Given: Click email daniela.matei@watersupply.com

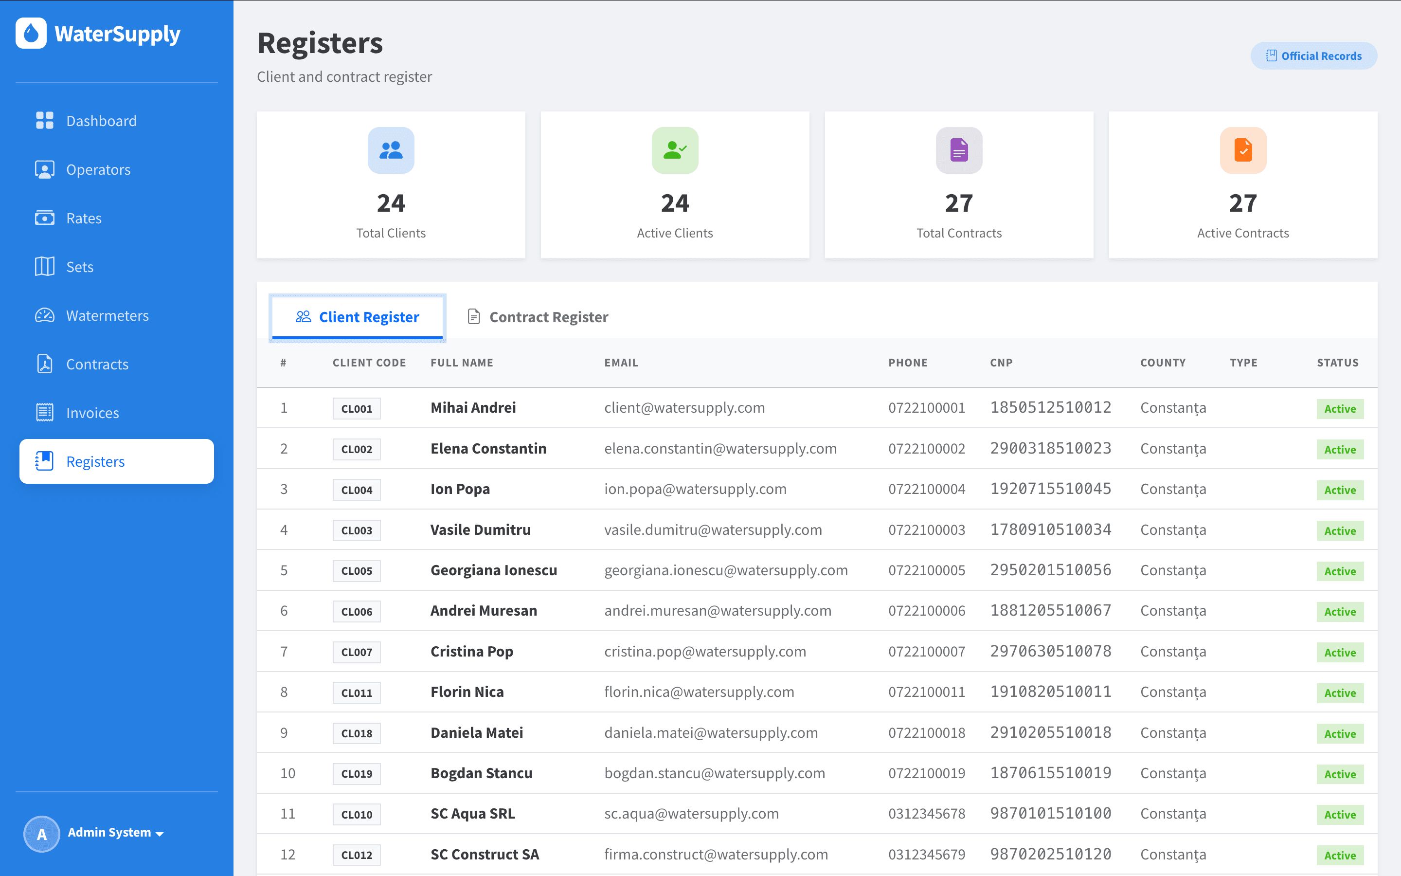Looking at the screenshot, I should tap(711, 732).
